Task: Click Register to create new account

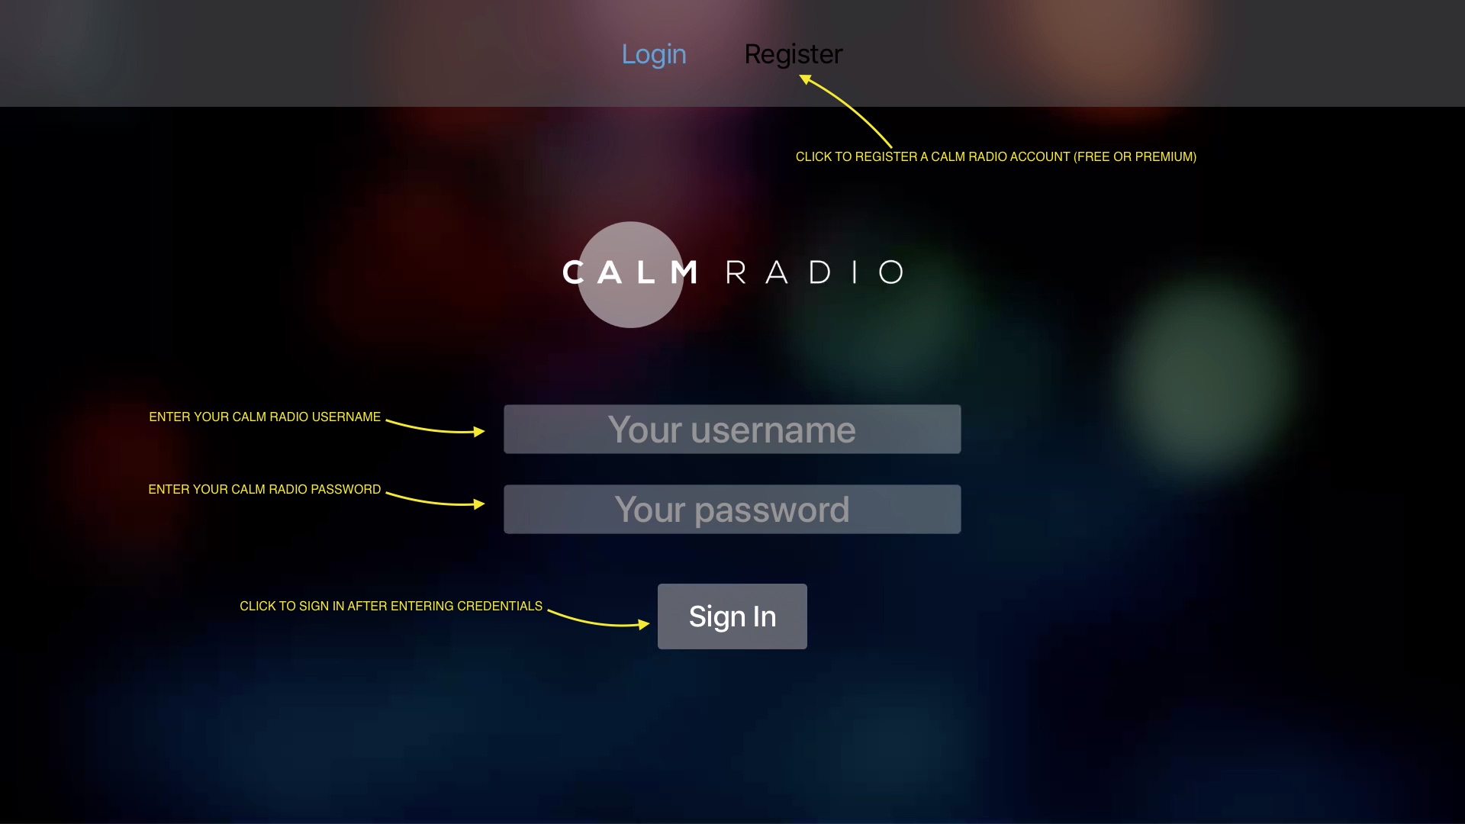Action: coord(794,53)
